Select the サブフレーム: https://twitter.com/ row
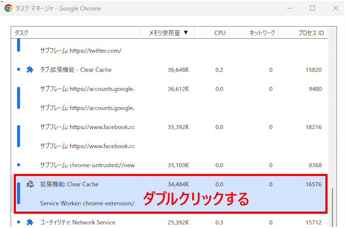 [x=169, y=50]
